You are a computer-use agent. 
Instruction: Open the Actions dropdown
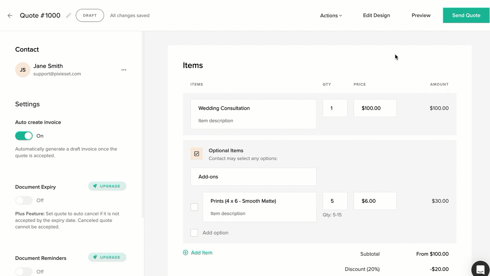tap(330, 15)
